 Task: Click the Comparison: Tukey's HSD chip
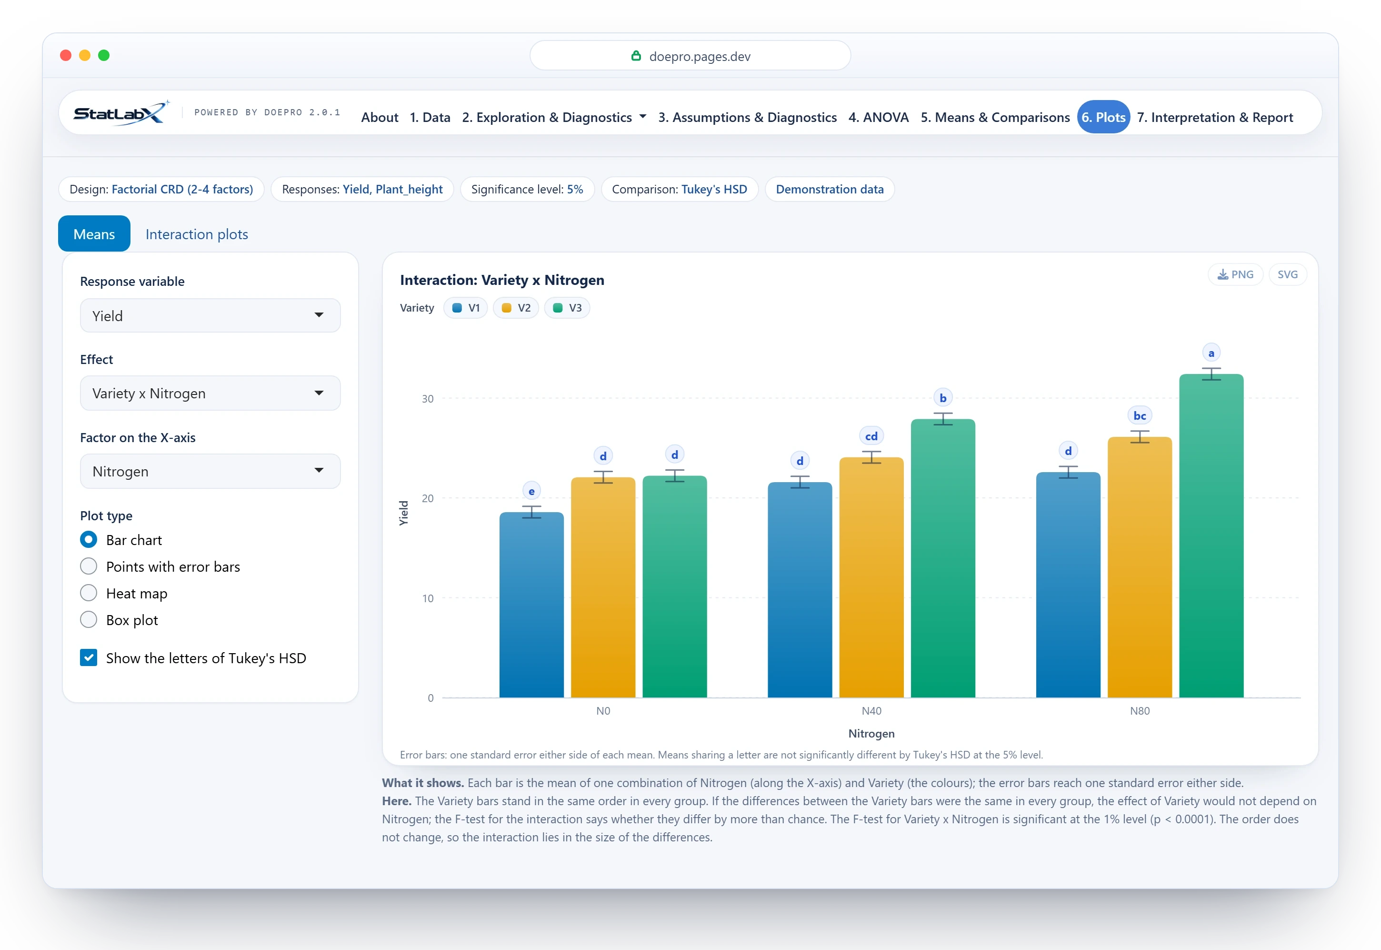[679, 189]
